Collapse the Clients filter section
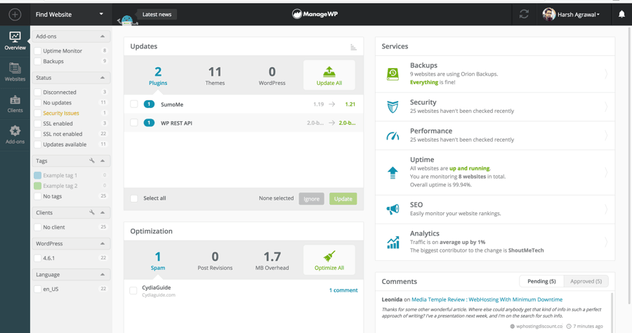The image size is (632, 333). point(103,212)
